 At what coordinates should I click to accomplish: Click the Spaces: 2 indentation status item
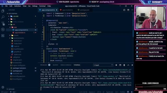point(92,92)
